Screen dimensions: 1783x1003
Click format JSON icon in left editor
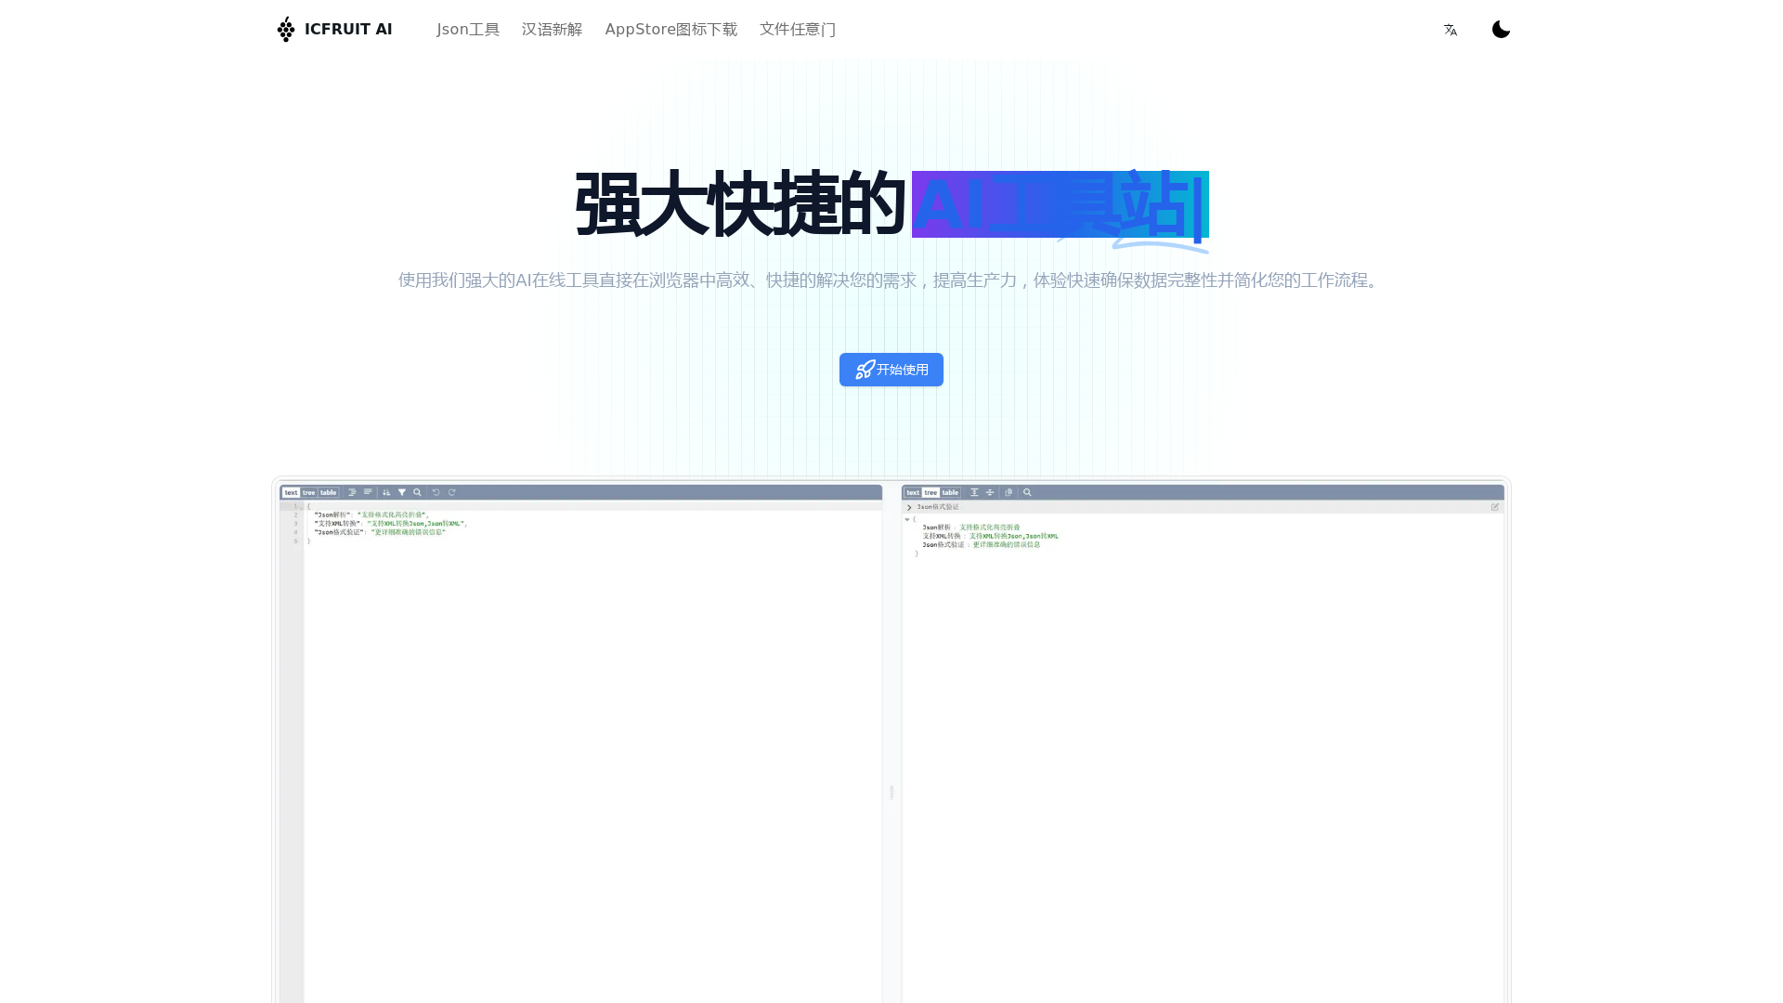click(x=352, y=492)
